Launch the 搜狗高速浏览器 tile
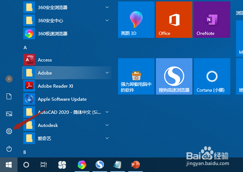The height and width of the screenshot is (172, 243). click(174, 76)
